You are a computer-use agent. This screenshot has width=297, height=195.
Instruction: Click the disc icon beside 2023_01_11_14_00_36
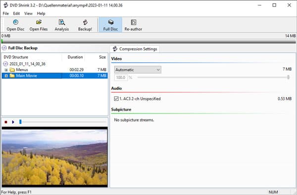click(x=5, y=64)
